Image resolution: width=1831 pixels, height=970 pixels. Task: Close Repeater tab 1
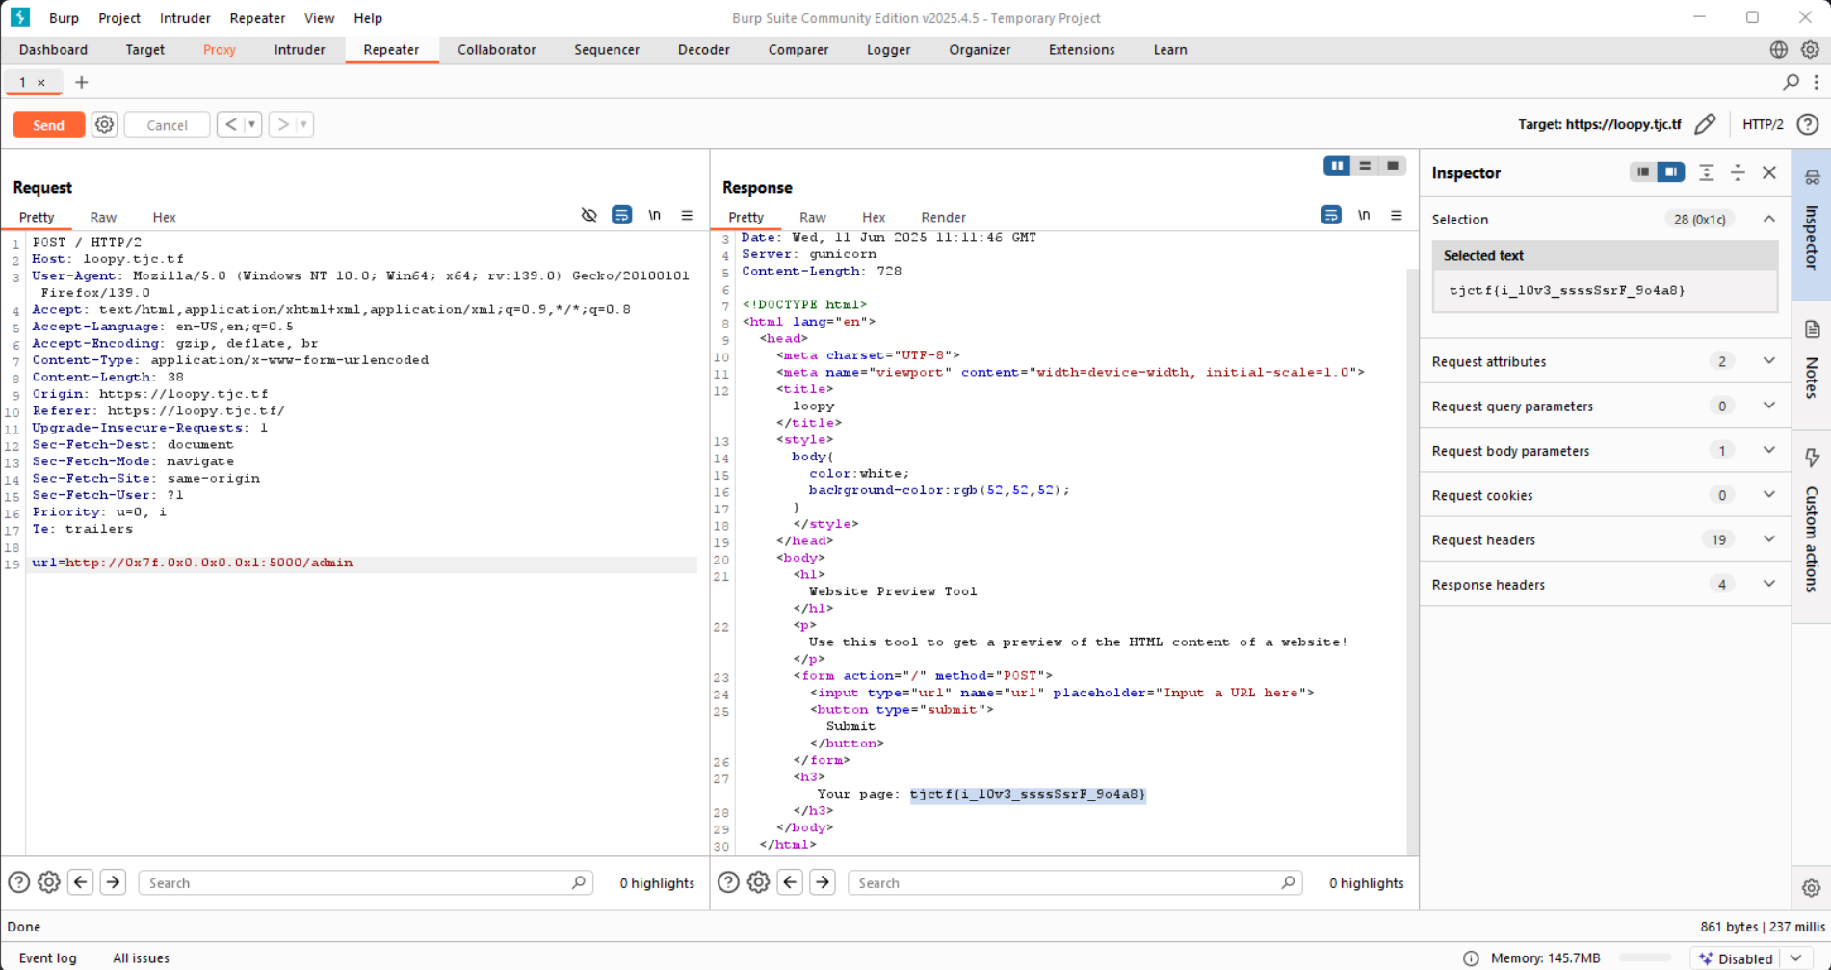pyautogui.click(x=41, y=83)
